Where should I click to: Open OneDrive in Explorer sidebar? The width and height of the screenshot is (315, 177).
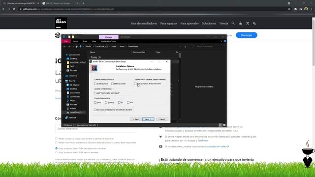click(72, 76)
